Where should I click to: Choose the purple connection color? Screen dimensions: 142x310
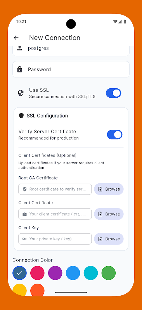tap(55, 273)
